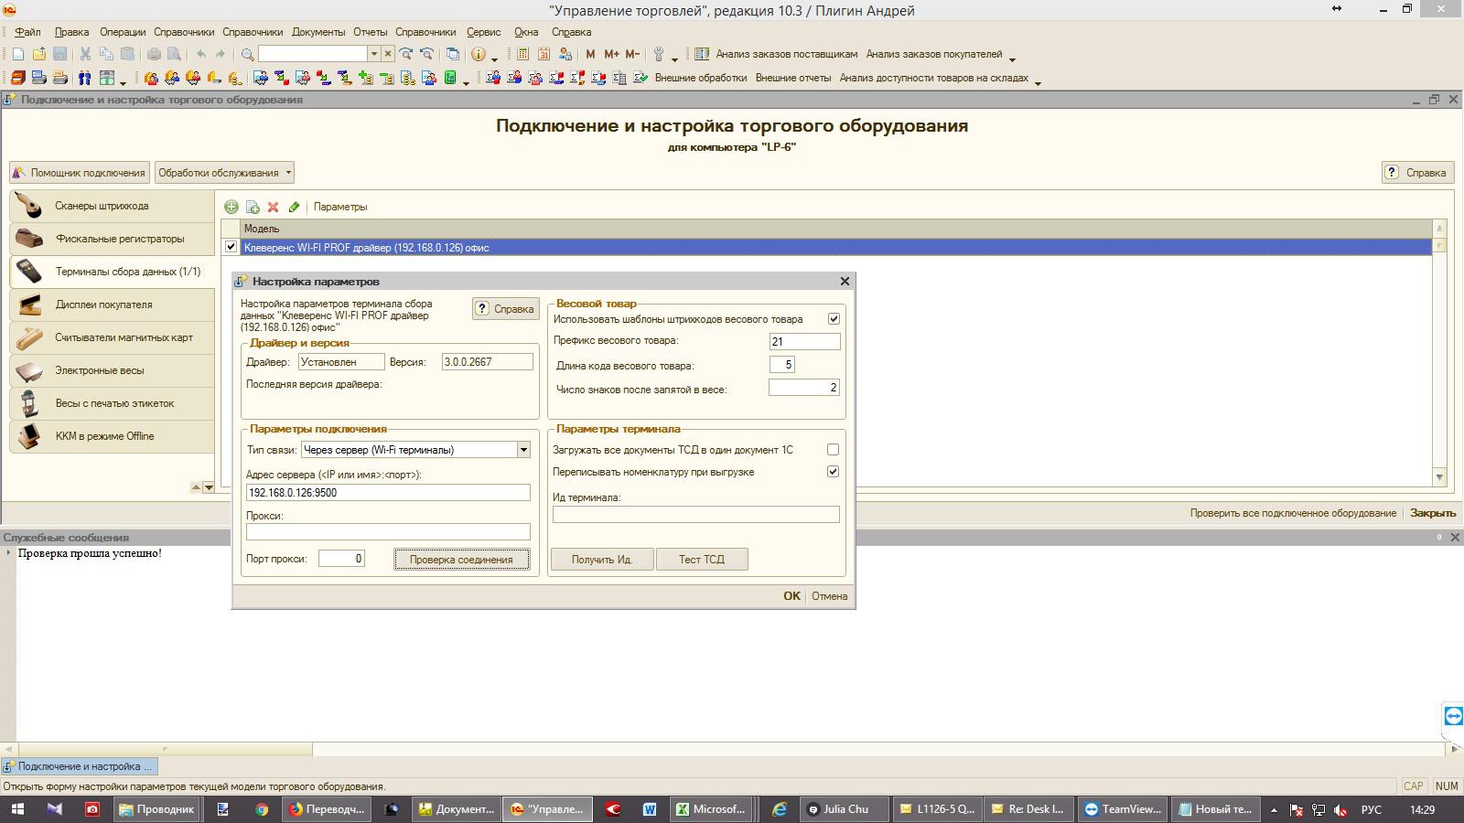Click the wrench tools icon
Screen dimensions: 1464x823
[658, 54]
